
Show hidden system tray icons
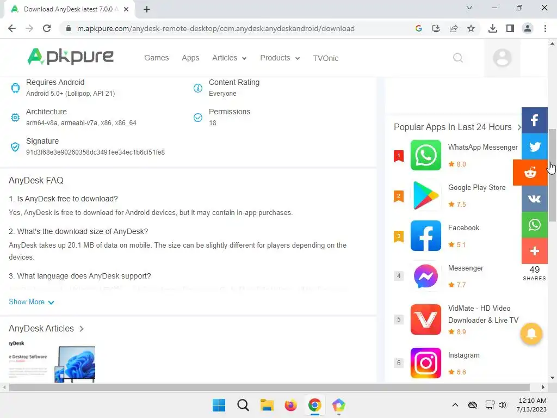[x=455, y=405]
